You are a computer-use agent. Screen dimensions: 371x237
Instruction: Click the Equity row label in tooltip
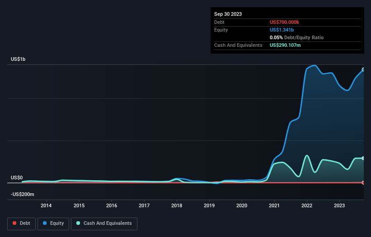221,30
